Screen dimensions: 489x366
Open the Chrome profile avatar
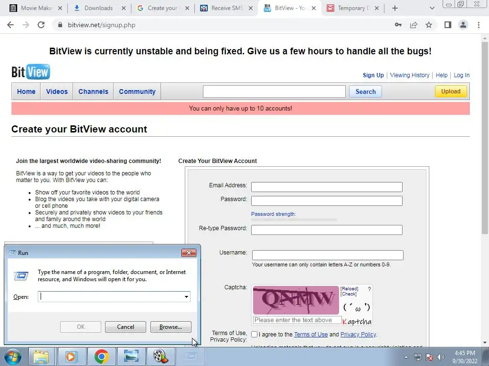pos(463,25)
